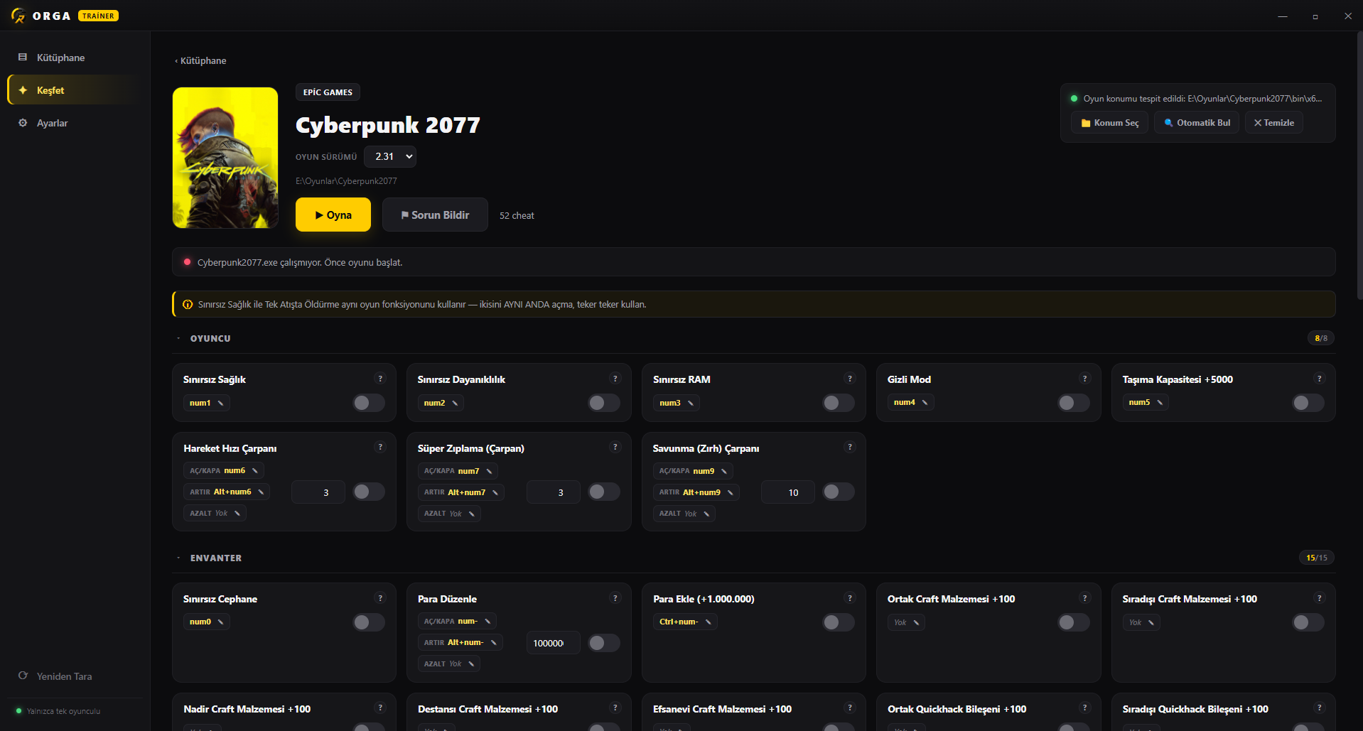
Task: Edit Alt+num6 increase hotkey
Action: (262, 492)
